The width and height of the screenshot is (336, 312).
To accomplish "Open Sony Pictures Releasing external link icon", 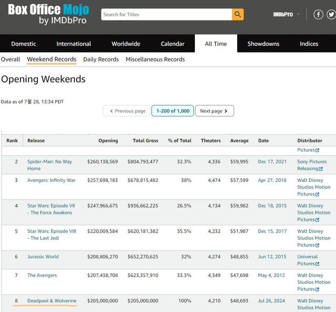I will [321, 169].
